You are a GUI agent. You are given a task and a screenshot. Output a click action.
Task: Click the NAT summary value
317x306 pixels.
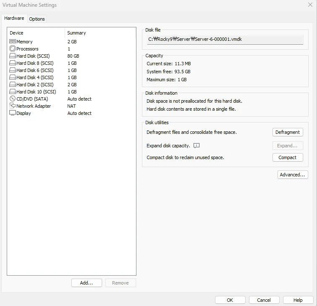click(71, 106)
